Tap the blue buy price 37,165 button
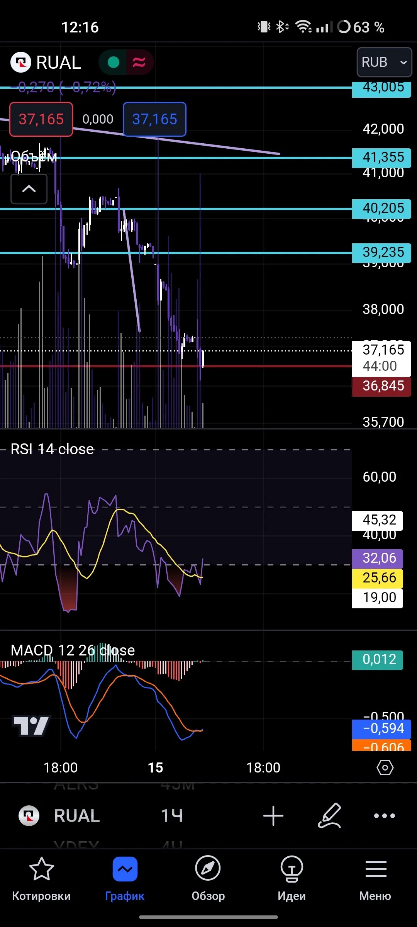 pos(154,119)
